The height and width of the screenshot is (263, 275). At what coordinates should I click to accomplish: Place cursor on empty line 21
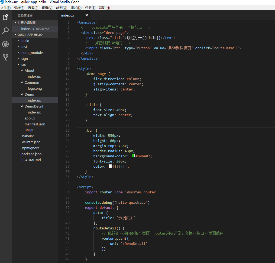[176, 125]
